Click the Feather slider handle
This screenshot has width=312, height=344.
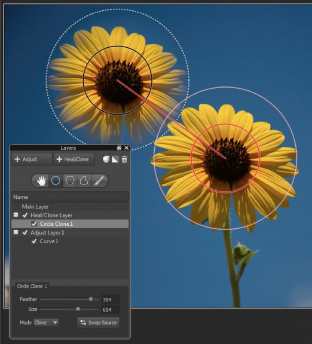pyautogui.click(x=91, y=299)
